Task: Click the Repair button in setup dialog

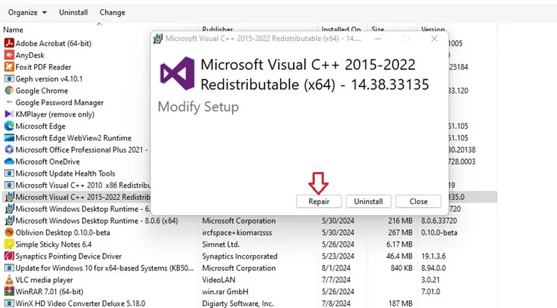Action: pos(319,201)
